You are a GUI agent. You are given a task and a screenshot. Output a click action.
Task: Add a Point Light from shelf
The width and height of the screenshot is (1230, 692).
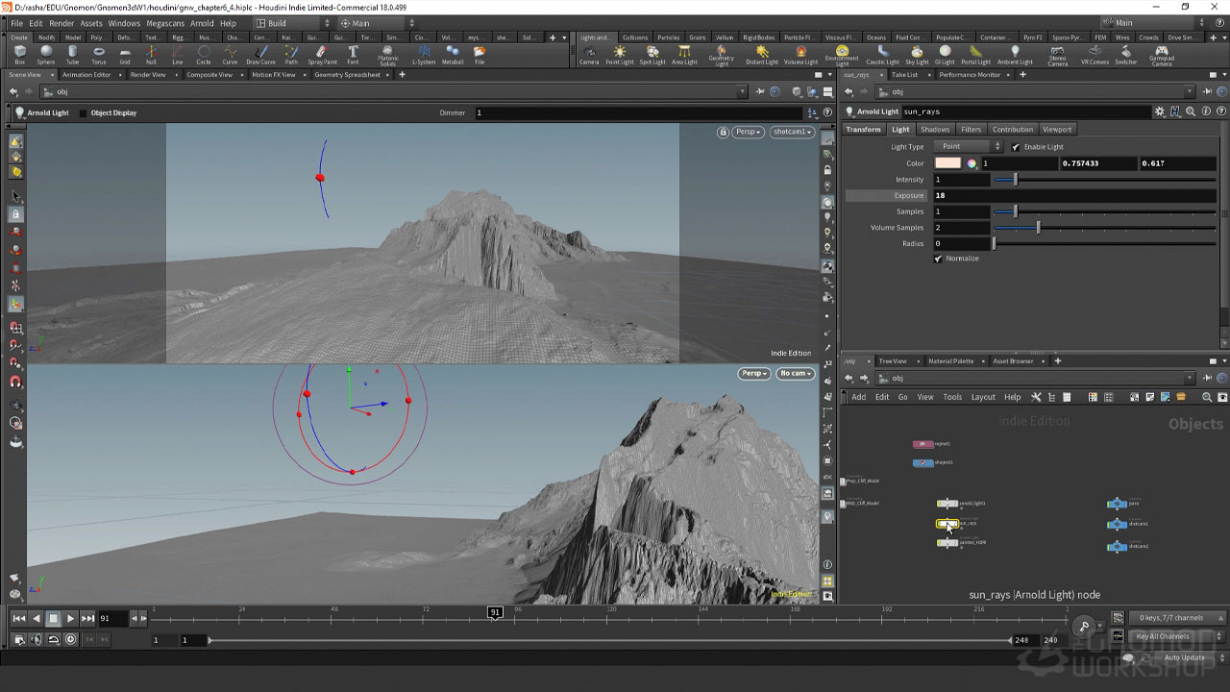click(x=620, y=55)
